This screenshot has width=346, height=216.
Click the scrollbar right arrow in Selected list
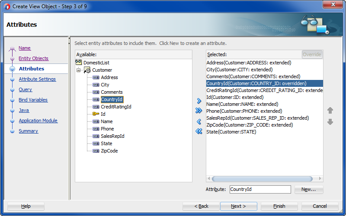pos(320,179)
